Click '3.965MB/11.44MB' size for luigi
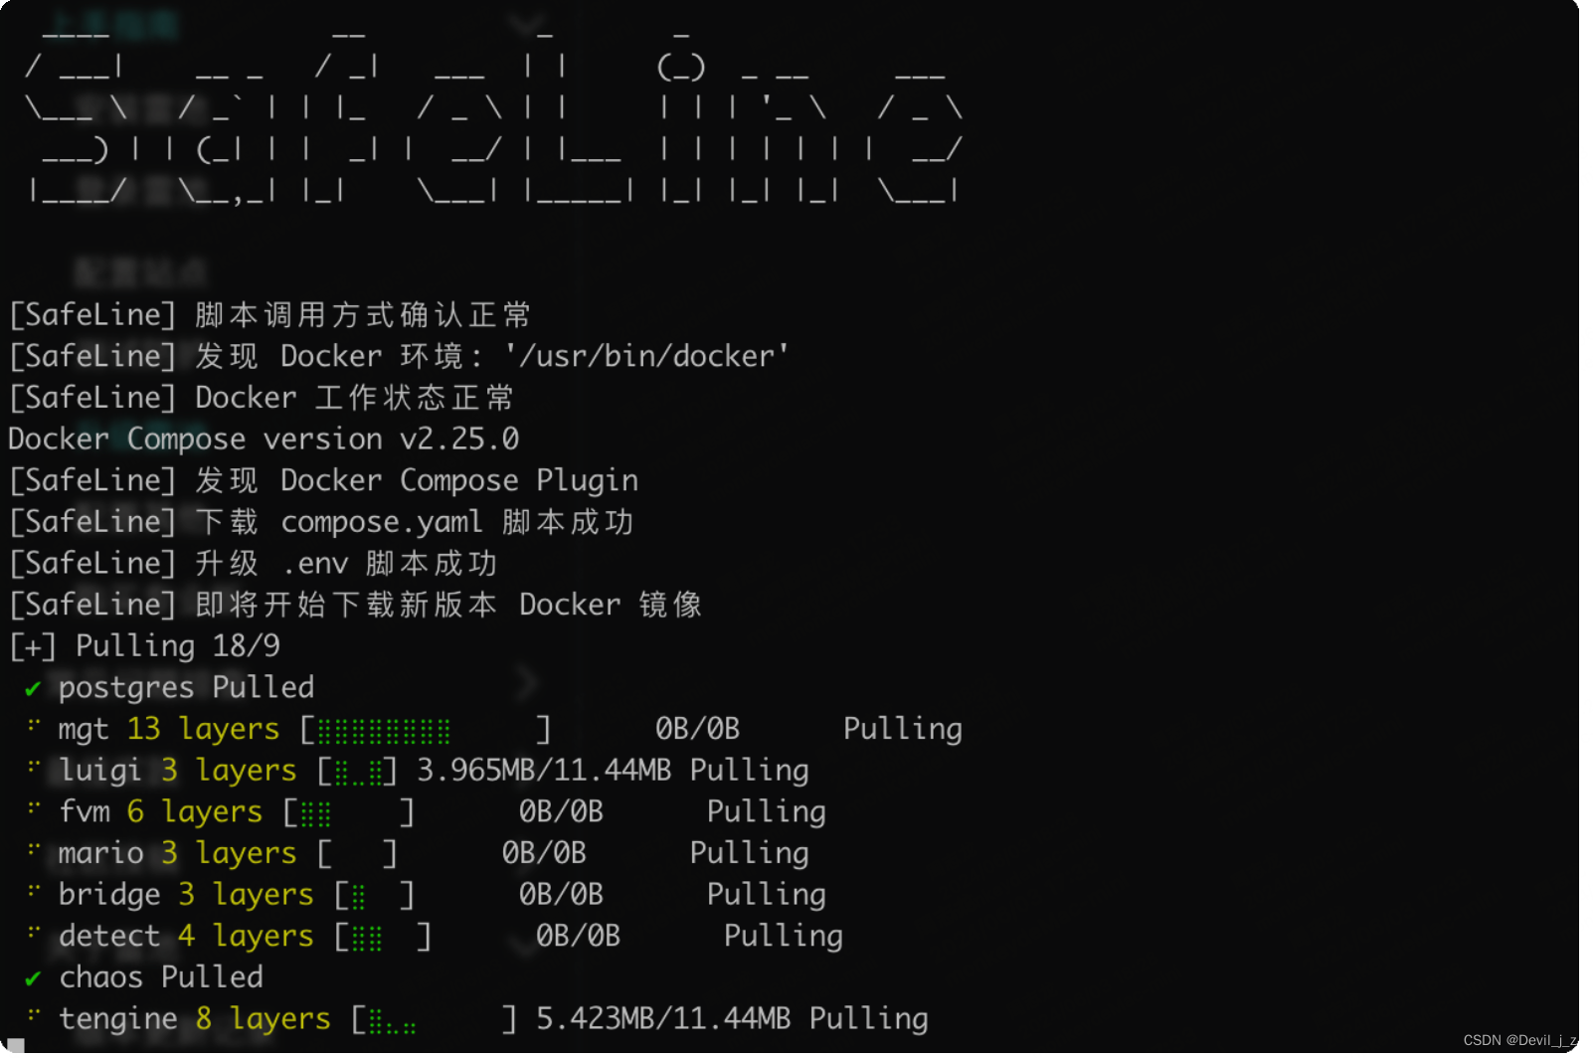This screenshot has width=1593, height=1058. click(544, 771)
